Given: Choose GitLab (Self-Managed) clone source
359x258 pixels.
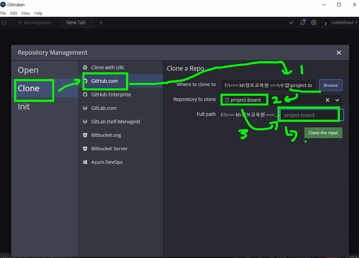Looking at the screenshot, I should tap(121, 122).
